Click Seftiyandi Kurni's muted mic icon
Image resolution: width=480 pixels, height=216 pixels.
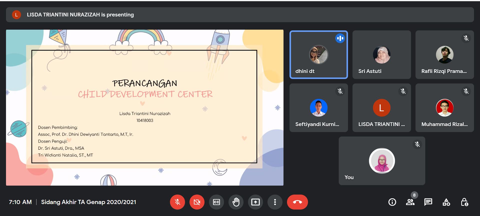click(x=340, y=91)
